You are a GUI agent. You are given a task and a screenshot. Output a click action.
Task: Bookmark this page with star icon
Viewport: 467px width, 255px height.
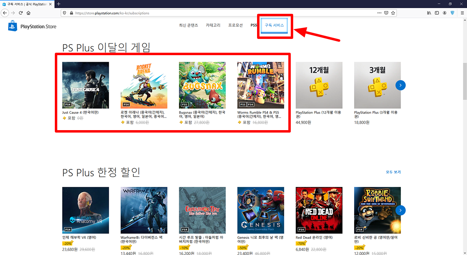(x=393, y=13)
